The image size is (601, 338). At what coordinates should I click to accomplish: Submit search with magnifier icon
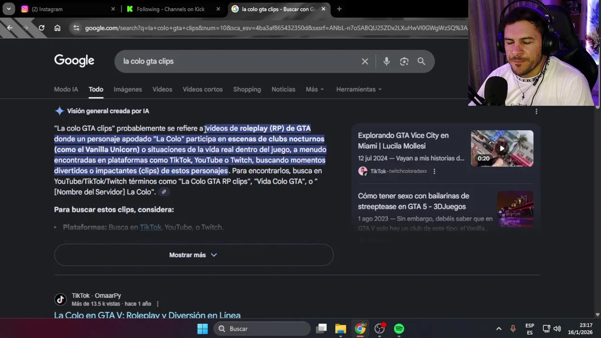(421, 61)
